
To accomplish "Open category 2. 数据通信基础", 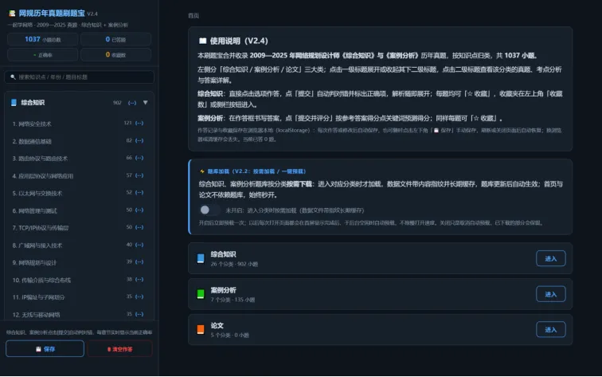I will pyautogui.click(x=80, y=141).
